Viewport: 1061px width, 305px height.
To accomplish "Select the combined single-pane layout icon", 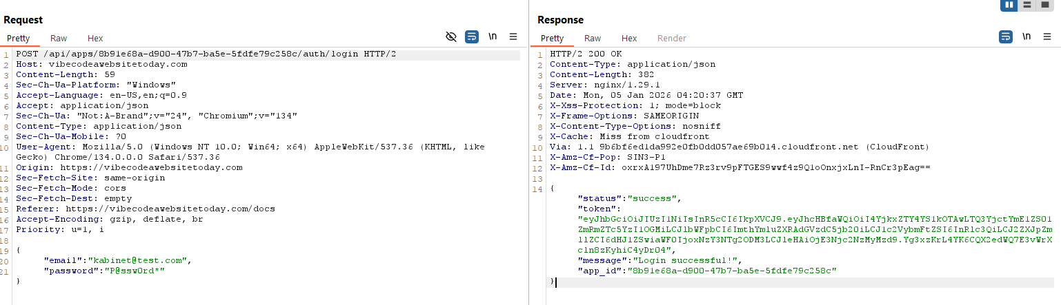I will (x=1045, y=6).
